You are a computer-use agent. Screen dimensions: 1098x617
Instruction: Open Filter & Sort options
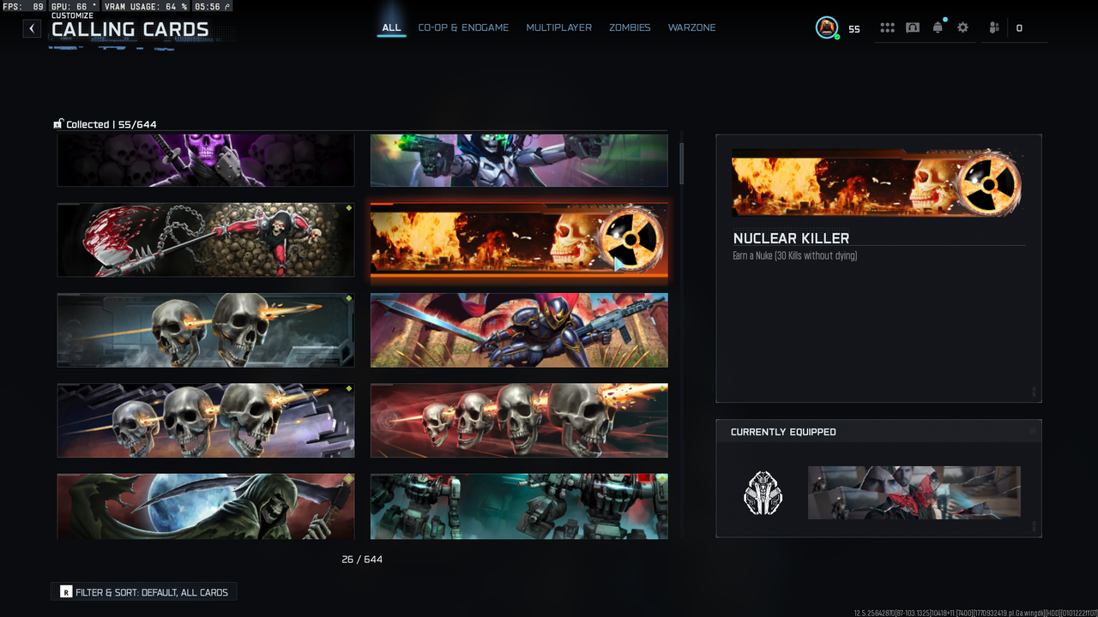(x=143, y=592)
